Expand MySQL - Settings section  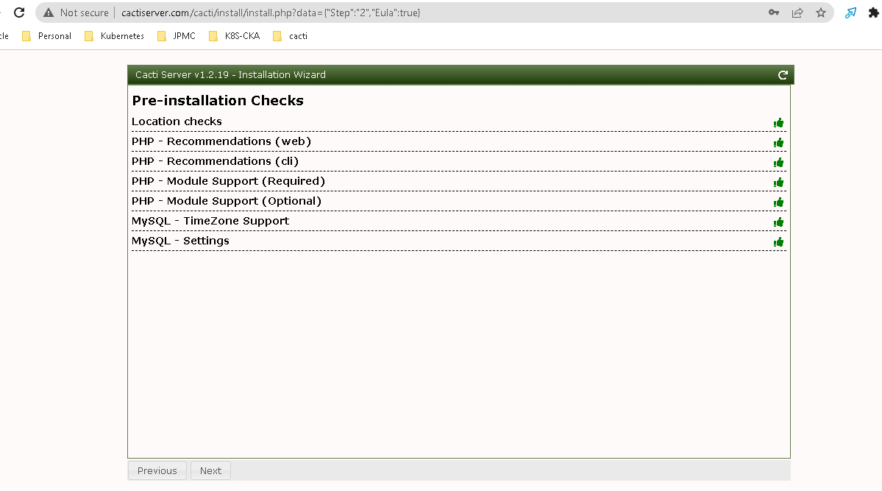pos(458,241)
